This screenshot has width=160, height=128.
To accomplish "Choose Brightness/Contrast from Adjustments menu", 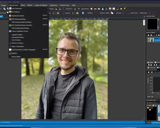I will [29, 16].
